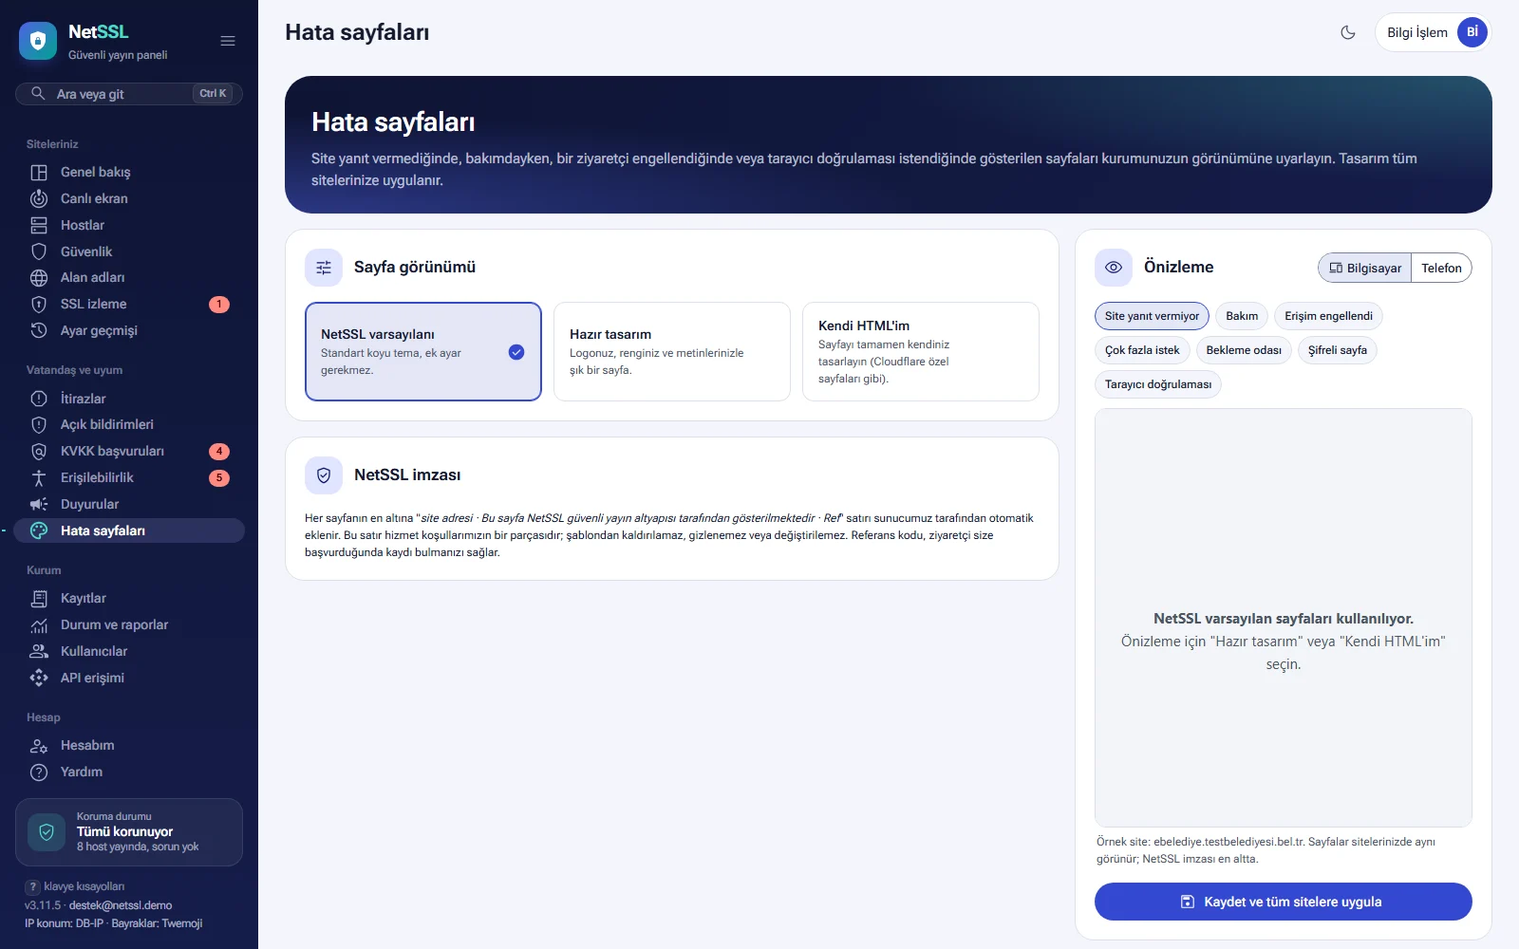Screen dimensions: 1519x949
Task: Open Koruma durumu status card
Action: [x=129, y=832]
